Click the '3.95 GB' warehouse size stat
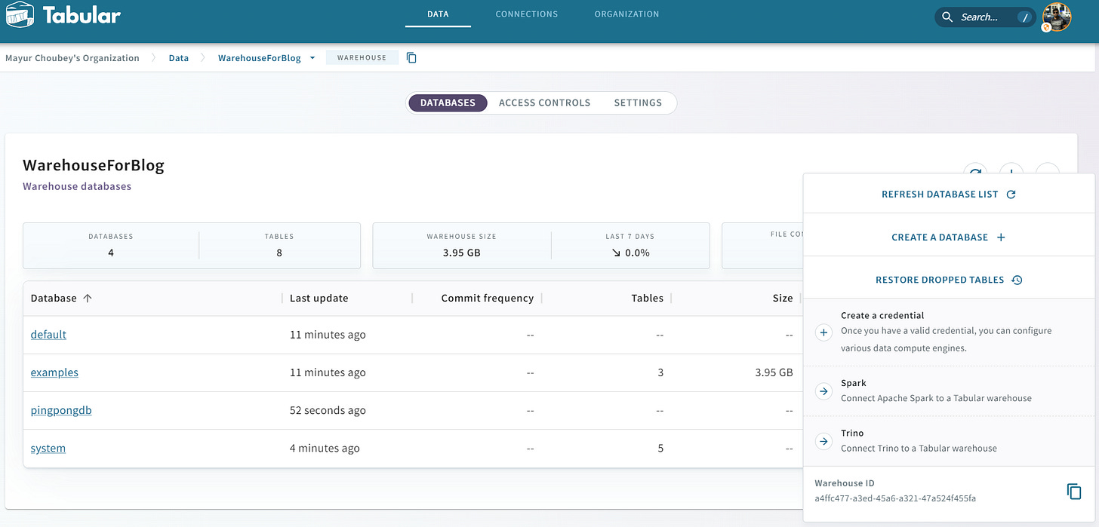The image size is (1099, 527). pyautogui.click(x=461, y=253)
